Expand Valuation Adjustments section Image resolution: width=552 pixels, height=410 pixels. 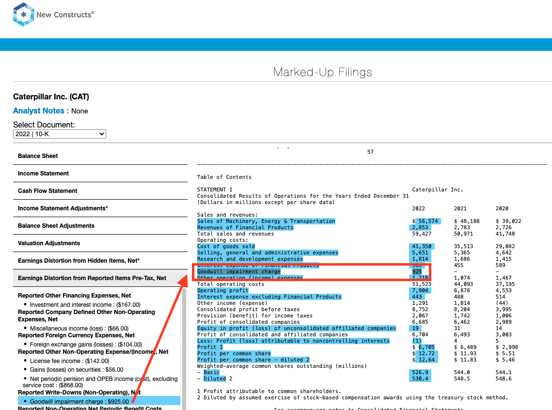(100, 243)
